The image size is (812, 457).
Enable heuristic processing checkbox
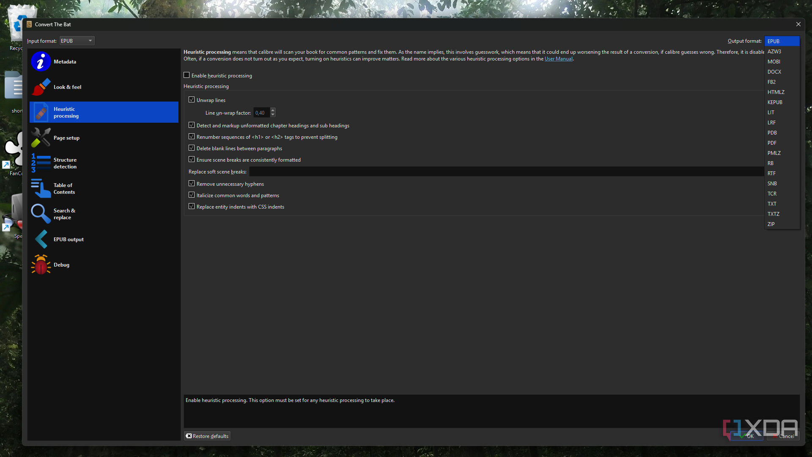click(187, 75)
